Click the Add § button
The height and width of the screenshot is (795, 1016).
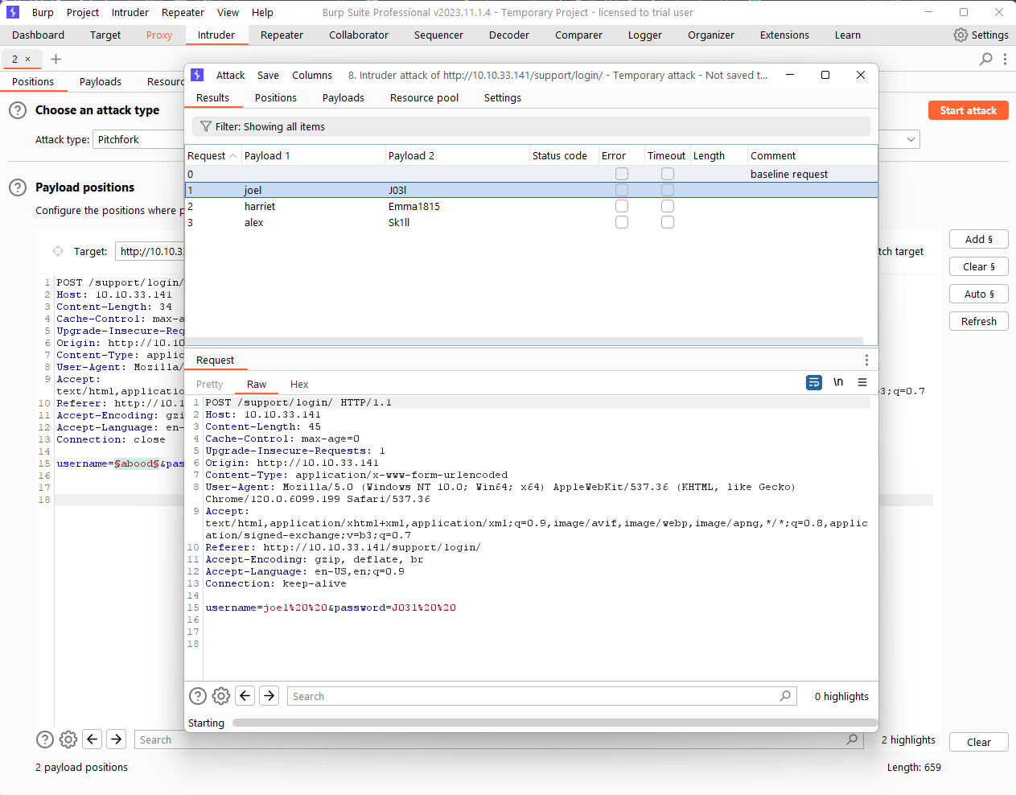pos(979,239)
